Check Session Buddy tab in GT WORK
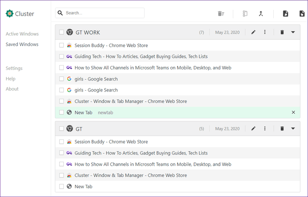 (x=62, y=45)
